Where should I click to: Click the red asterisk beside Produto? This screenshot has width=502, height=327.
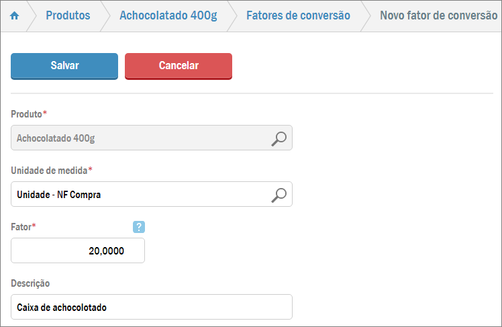pos(45,113)
